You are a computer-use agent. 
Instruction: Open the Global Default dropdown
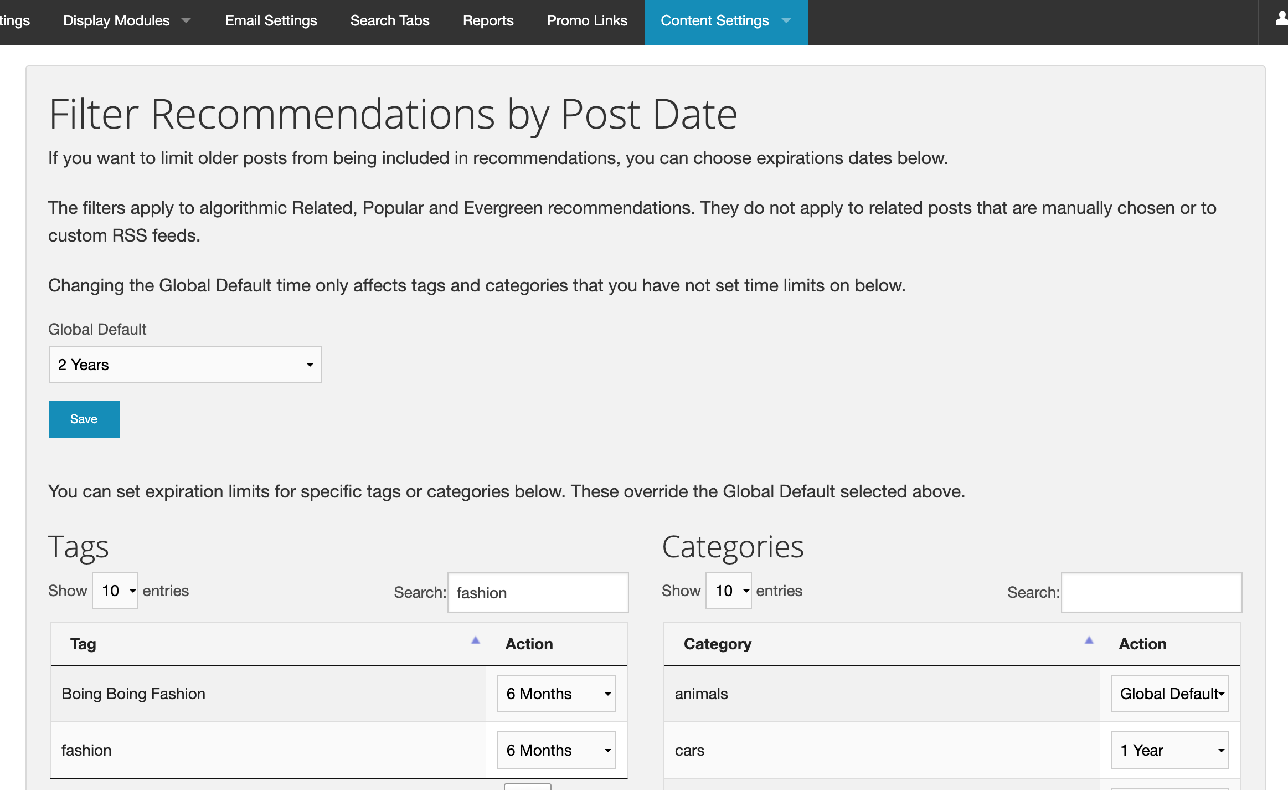tap(185, 365)
